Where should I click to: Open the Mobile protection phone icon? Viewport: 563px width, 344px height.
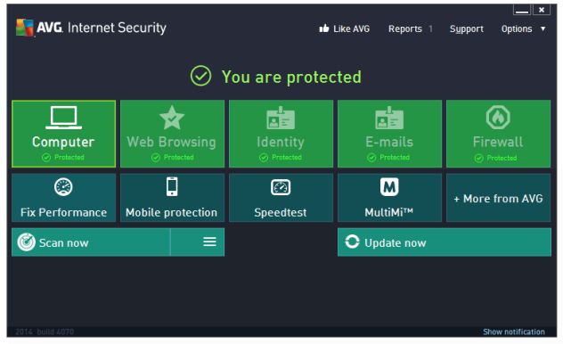[172, 187]
